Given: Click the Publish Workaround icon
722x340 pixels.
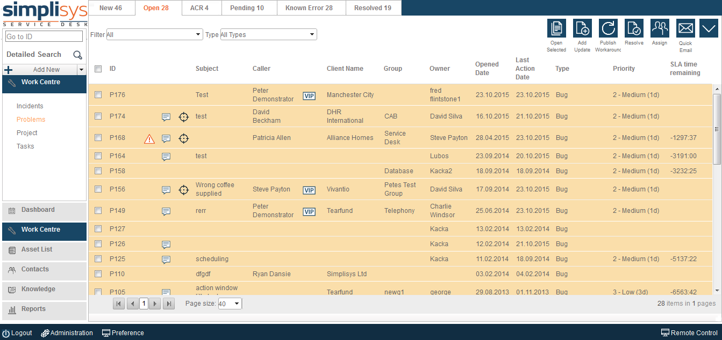Looking at the screenshot, I should 608,28.
